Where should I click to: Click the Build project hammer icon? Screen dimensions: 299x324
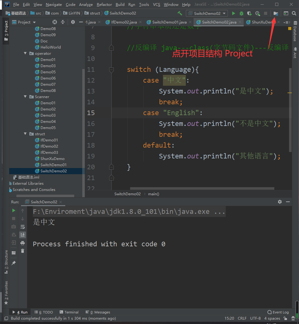click(x=180, y=13)
